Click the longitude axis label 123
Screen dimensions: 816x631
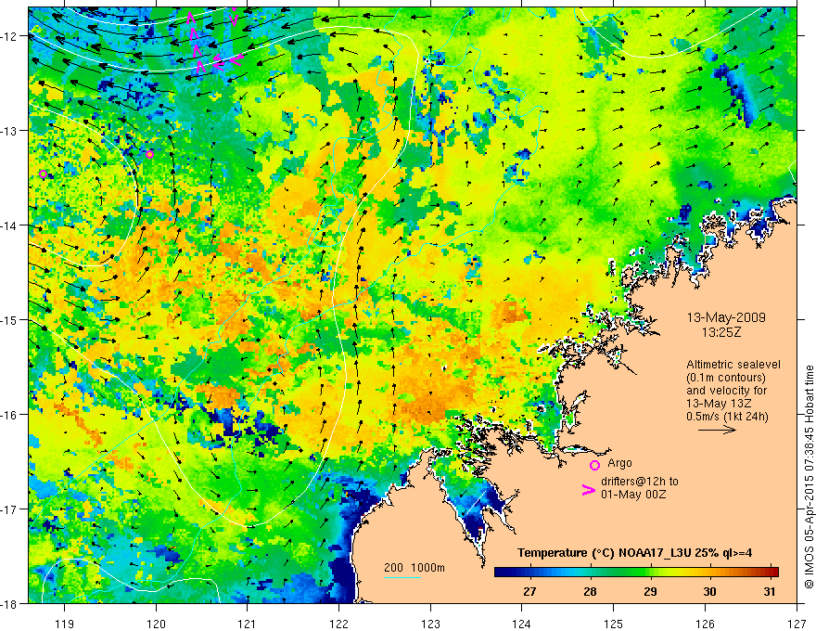click(430, 624)
